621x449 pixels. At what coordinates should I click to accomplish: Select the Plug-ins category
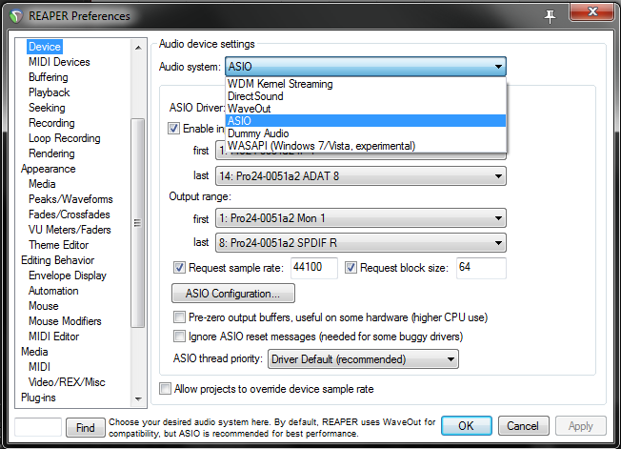[x=38, y=398]
